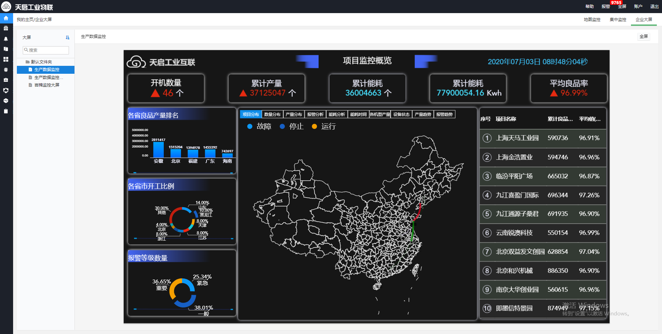The image size is (662, 334).
Task: Switch to the 产量分布 tab
Action: (x=294, y=114)
